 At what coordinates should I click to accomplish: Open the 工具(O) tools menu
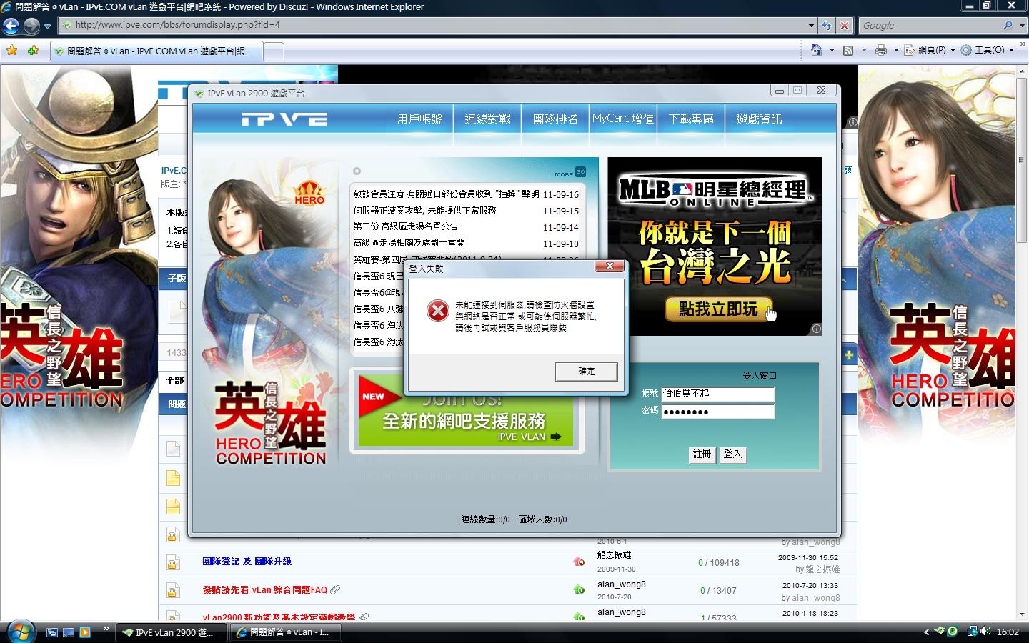click(988, 50)
